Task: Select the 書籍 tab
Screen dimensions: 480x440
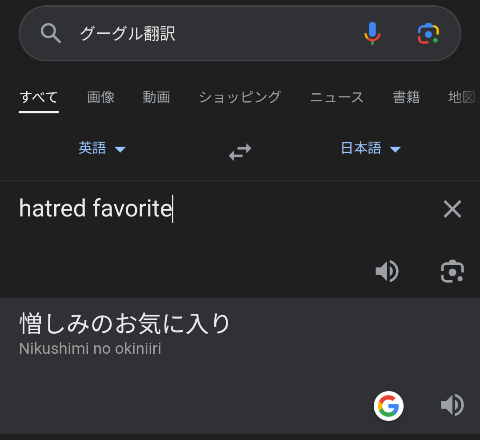Action: (x=406, y=97)
